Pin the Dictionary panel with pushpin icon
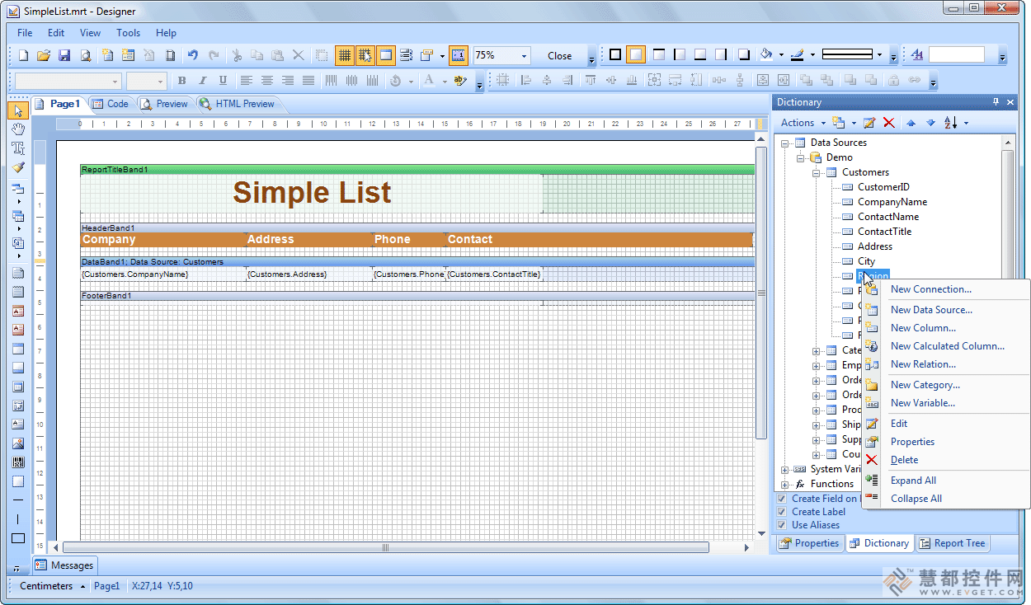The width and height of the screenshot is (1031, 605). pyautogui.click(x=996, y=102)
